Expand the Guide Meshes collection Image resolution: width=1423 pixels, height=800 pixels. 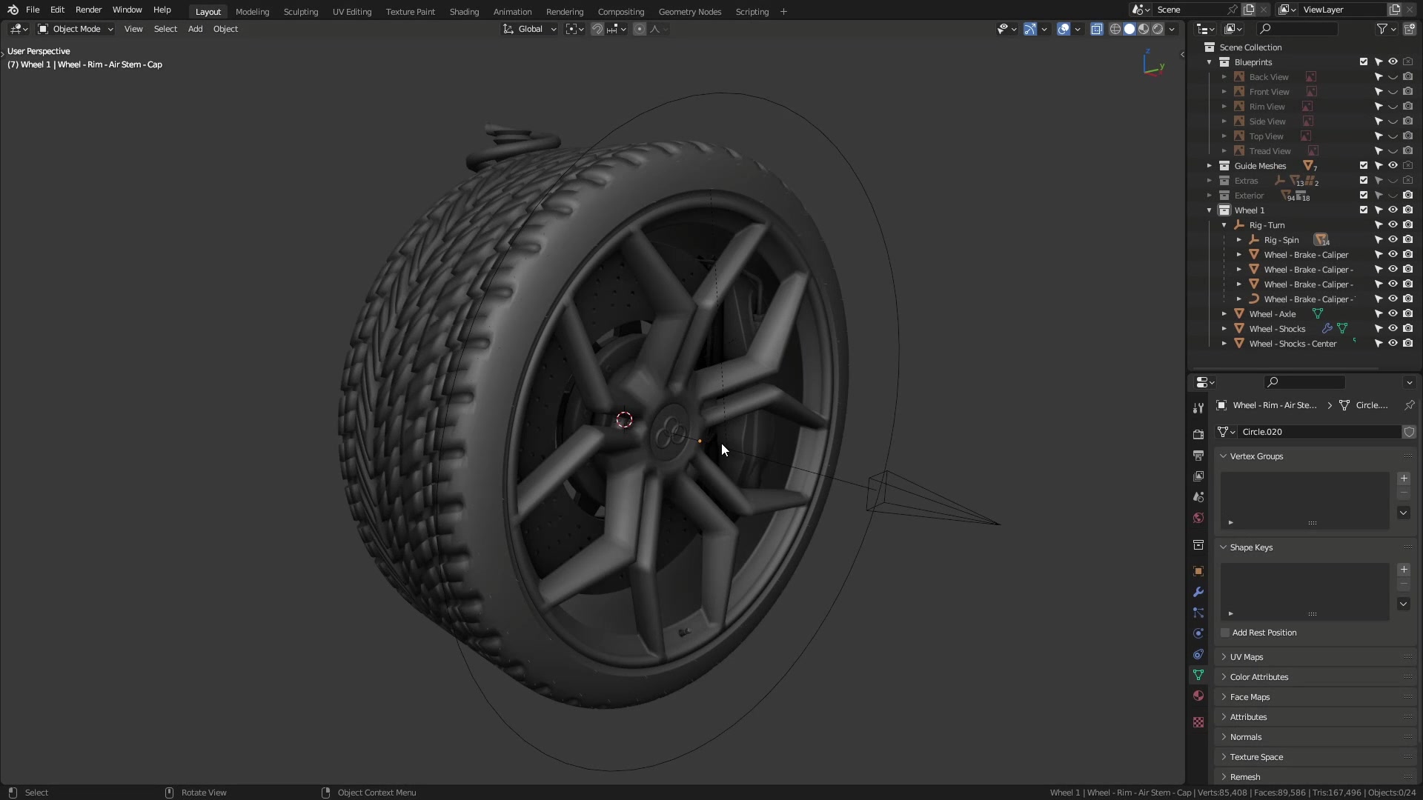click(1210, 166)
